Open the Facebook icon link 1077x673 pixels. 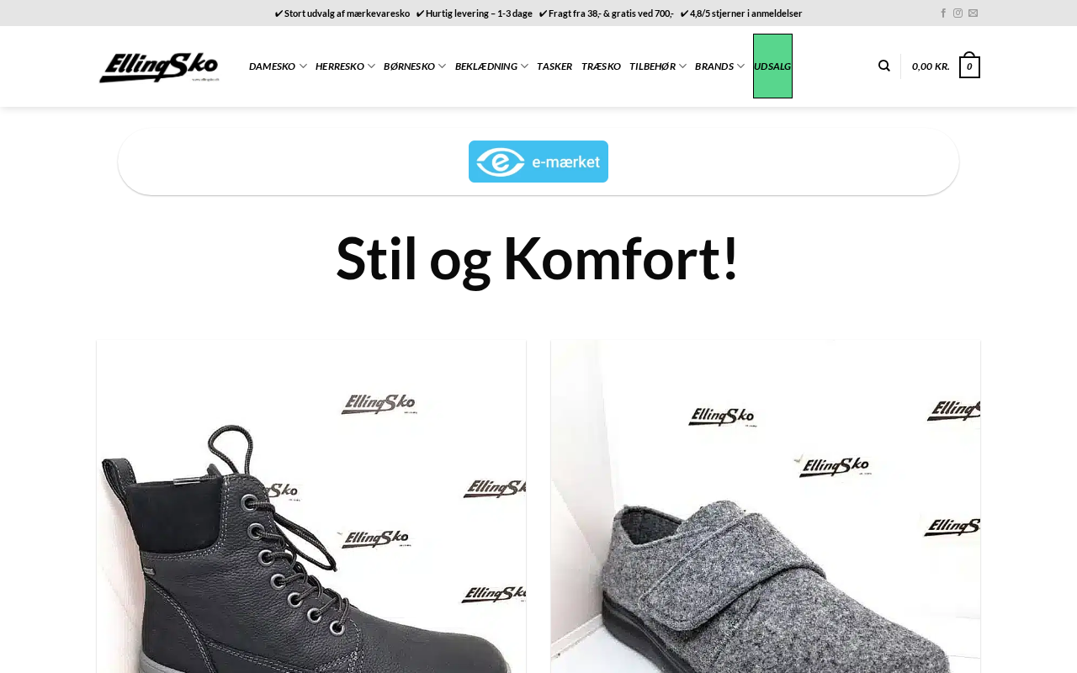pos(943,13)
